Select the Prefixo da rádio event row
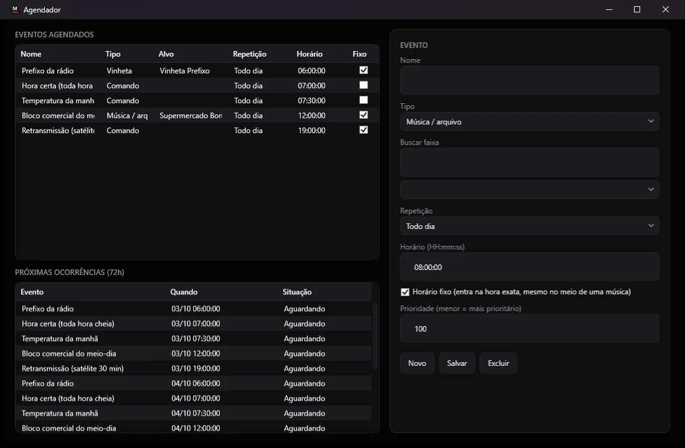685x448 pixels. pyautogui.click(x=197, y=71)
